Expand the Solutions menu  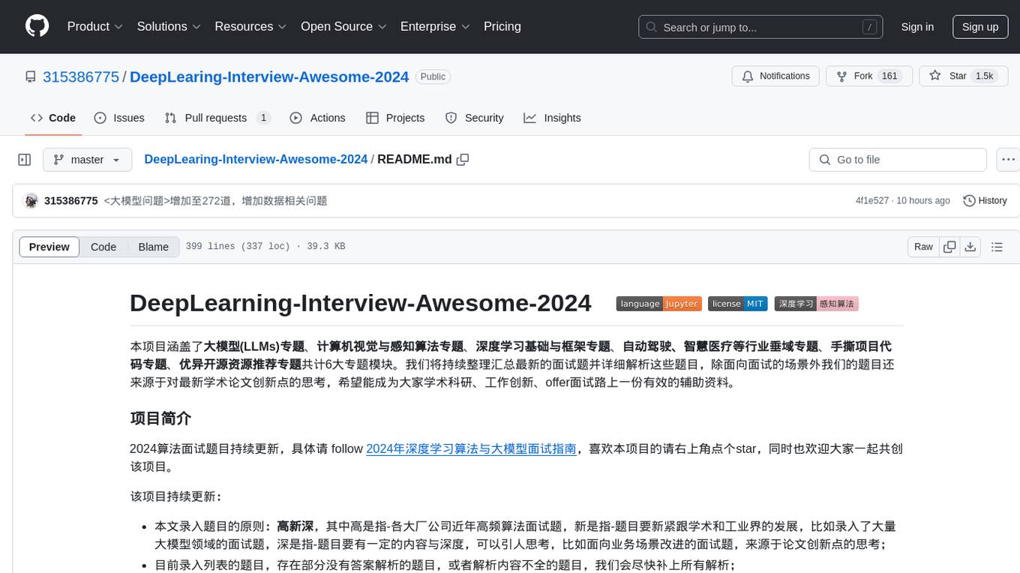point(169,26)
